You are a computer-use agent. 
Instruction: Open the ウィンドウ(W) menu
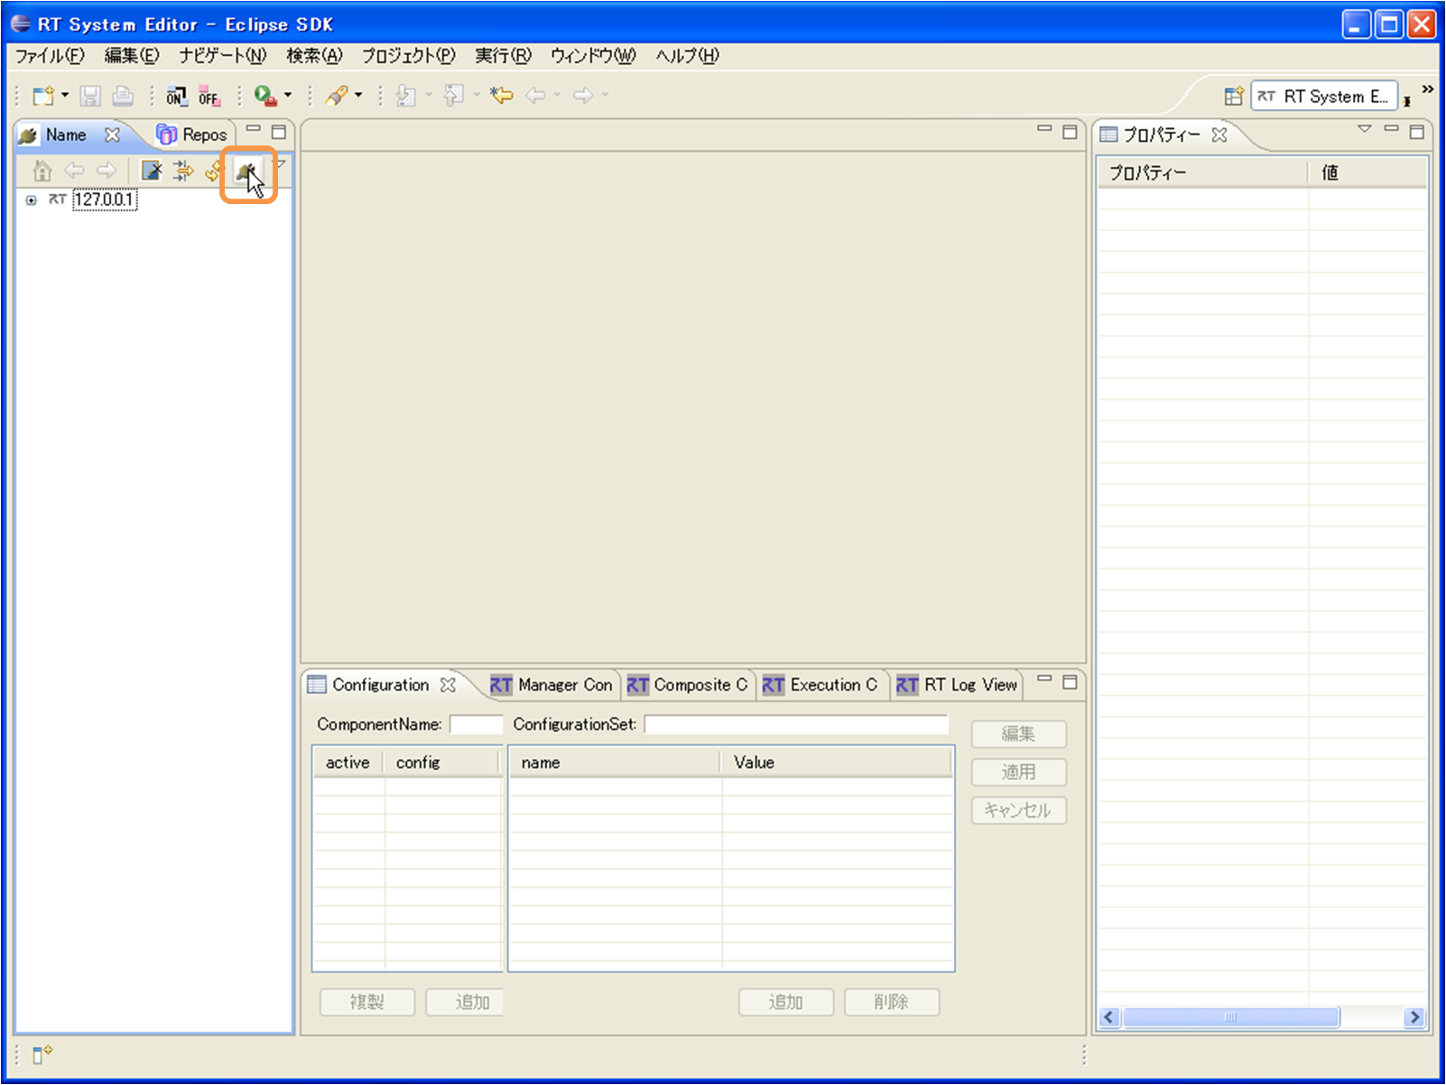click(594, 56)
